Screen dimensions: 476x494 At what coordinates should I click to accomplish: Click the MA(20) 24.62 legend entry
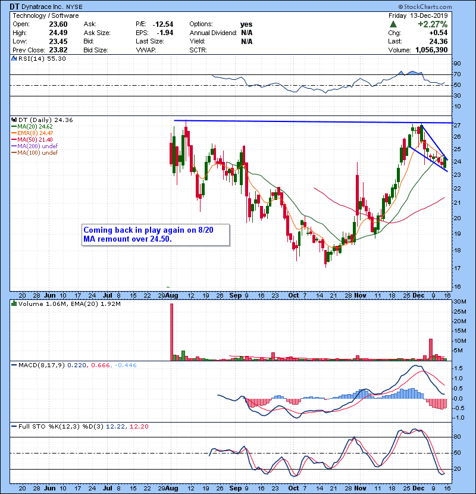[33, 127]
